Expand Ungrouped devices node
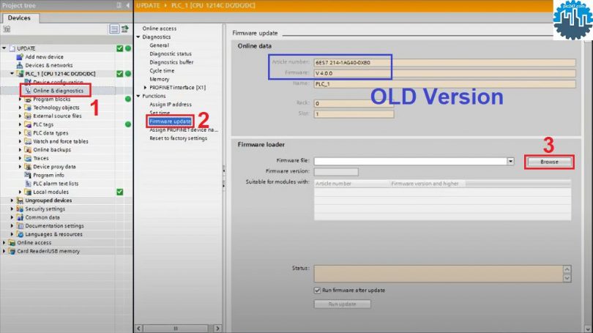Screen dimensions: 593x333 click(12, 201)
